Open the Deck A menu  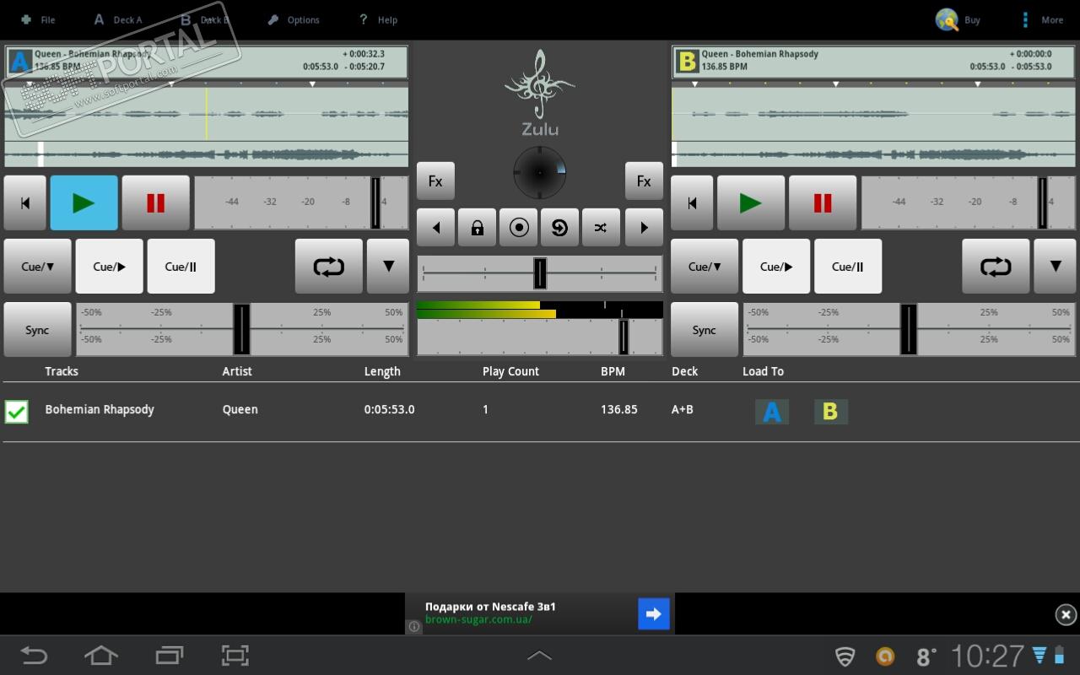click(x=117, y=19)
